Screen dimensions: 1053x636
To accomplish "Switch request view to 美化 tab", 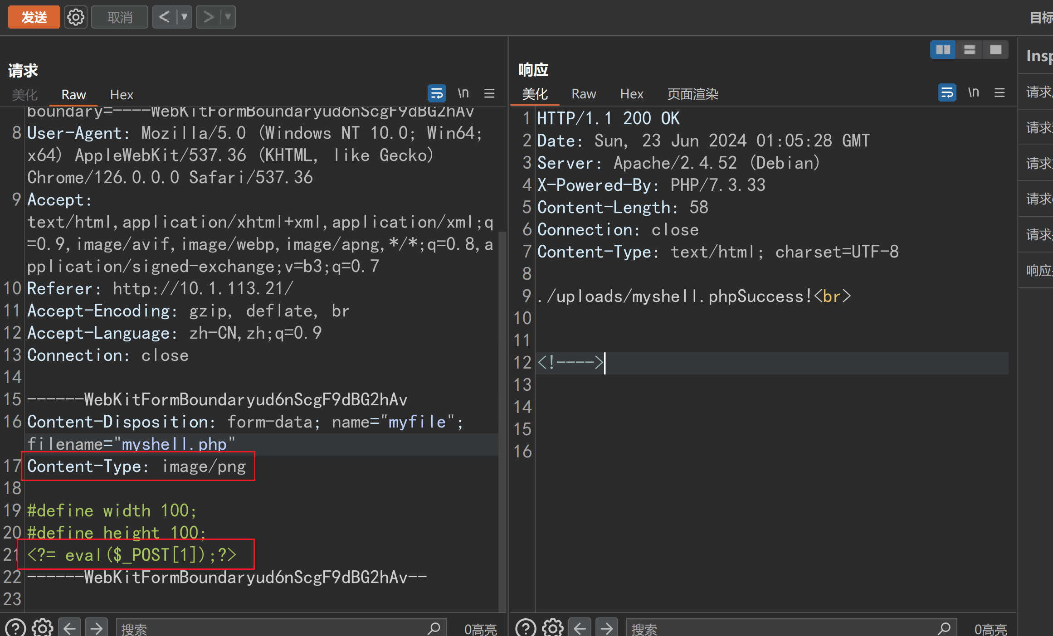I will click(24, 95).
